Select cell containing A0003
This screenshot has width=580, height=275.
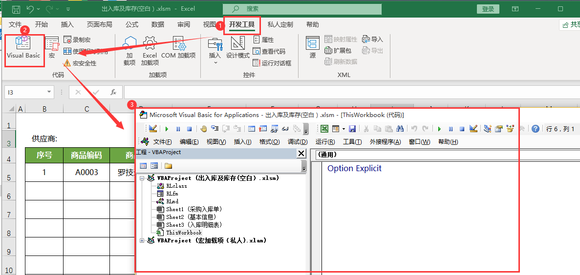86,172
